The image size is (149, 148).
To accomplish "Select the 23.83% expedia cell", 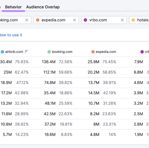I will click(x=109, y=114).
